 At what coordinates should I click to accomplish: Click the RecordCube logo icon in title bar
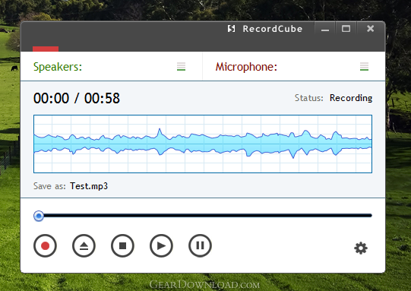point(231,29)
